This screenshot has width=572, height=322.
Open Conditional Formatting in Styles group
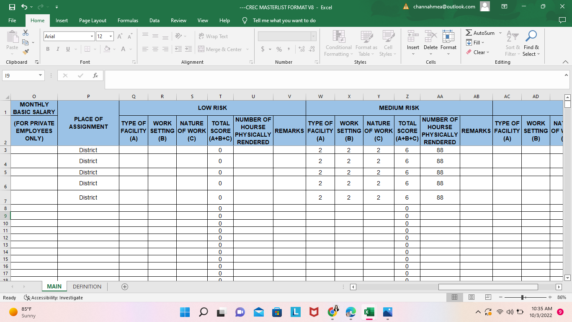[x=338, y=44]
